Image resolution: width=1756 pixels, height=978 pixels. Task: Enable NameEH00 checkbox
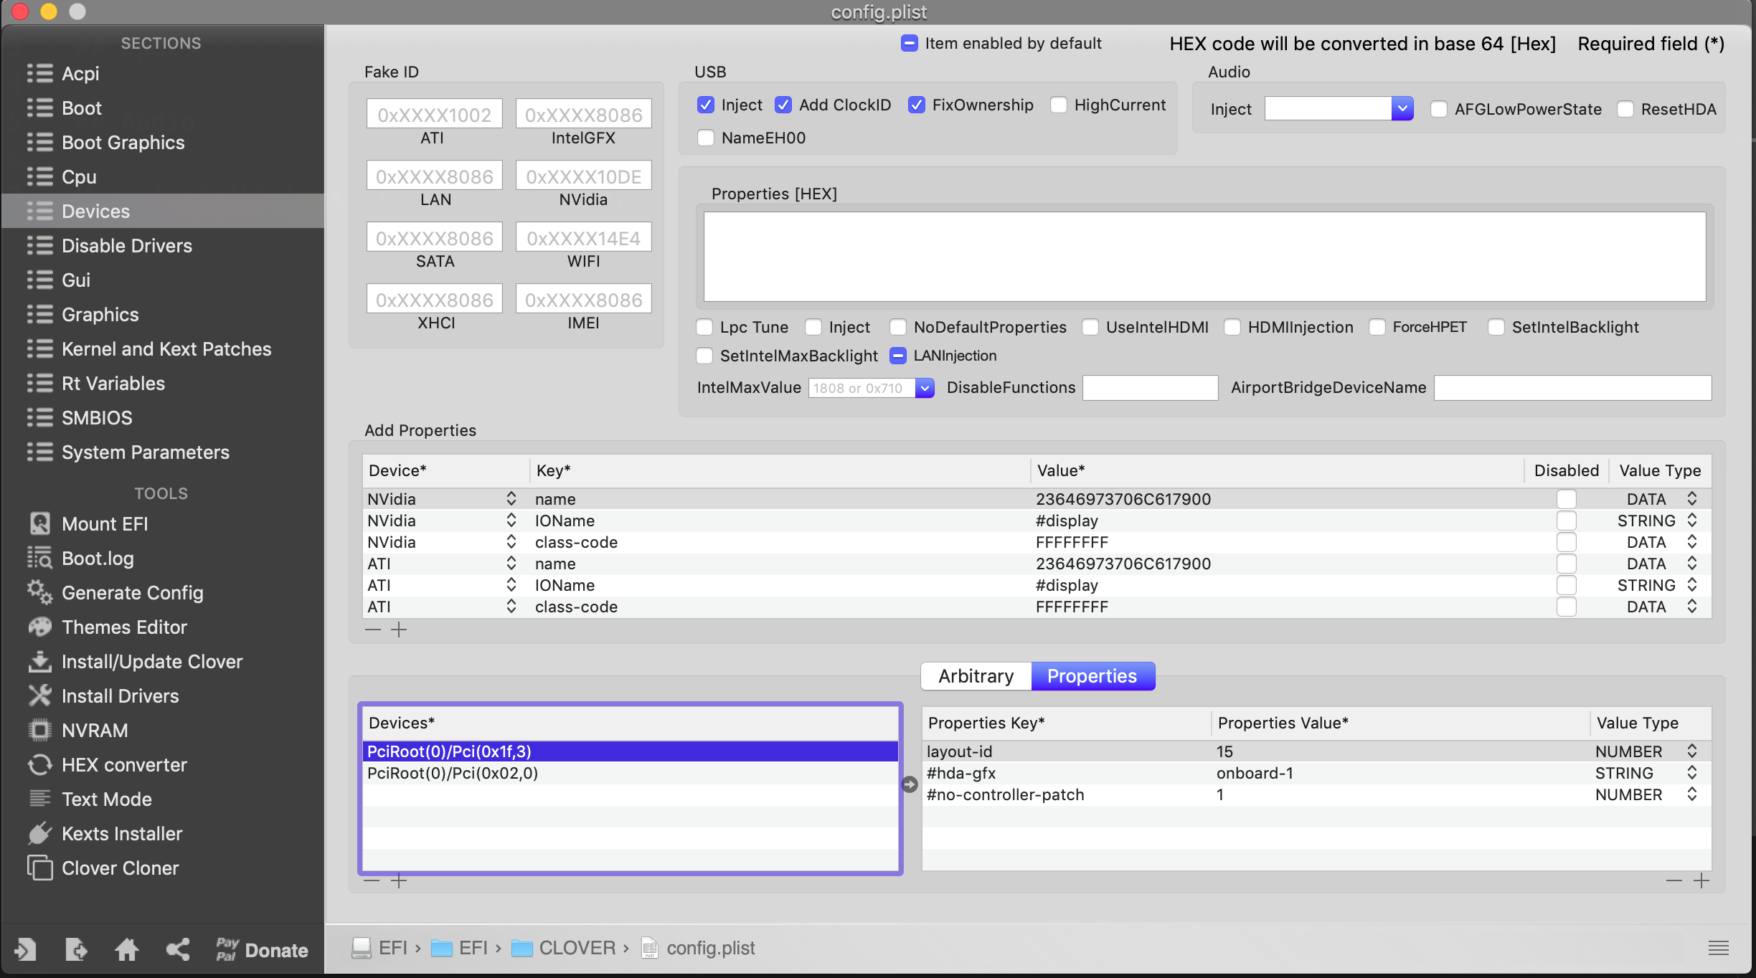[706, 138]
